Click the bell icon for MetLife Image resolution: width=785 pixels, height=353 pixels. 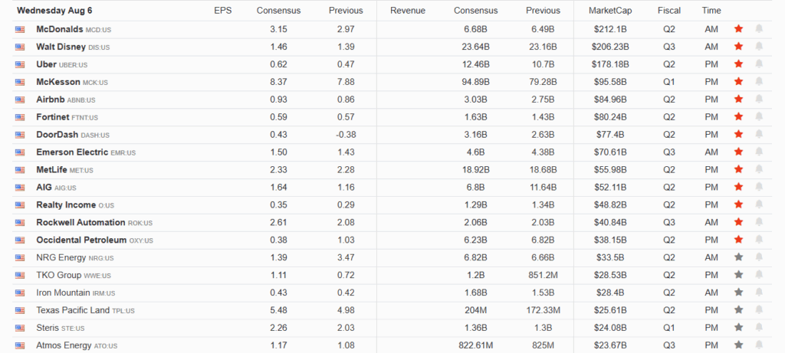pyautogui.click(x=759, y=170)
